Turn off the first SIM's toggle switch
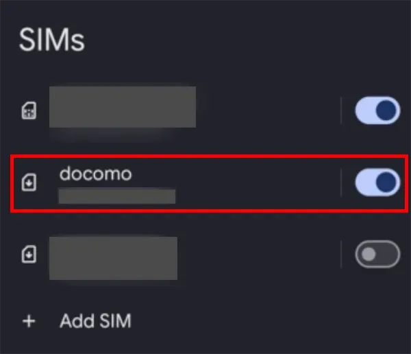411x354 pixels. [377, 110]
